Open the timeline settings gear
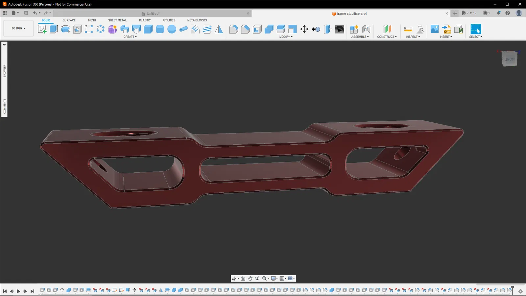Screen dimensions: 526x296 point(520,291)
